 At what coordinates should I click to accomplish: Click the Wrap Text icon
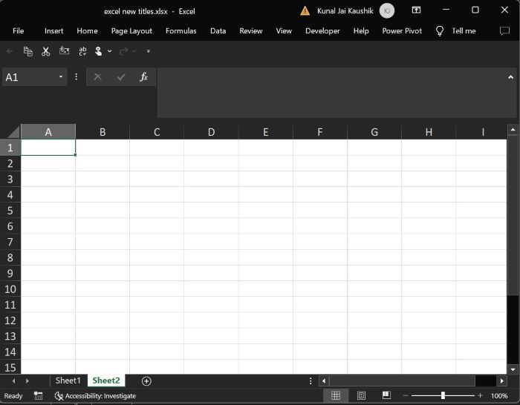tap(82, 51)
